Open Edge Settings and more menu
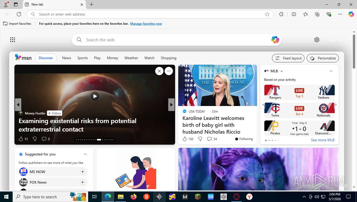This screenshot has height=202, width=357. pyautogui.click(x=340, y=14)
